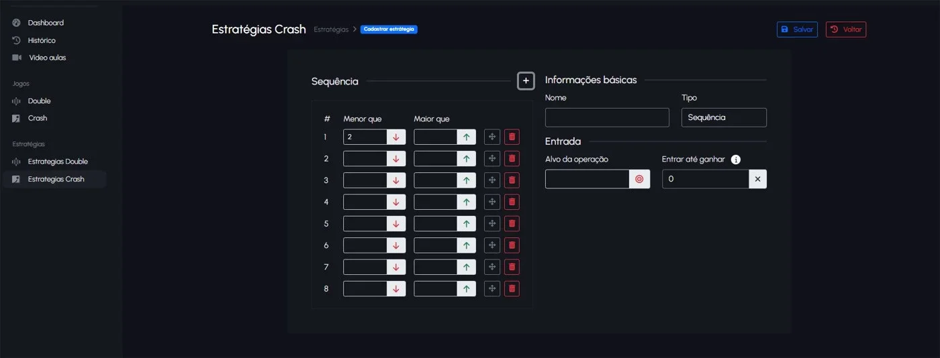
Task: Click the red down arrow in row 1
Action: coord(396,137)
